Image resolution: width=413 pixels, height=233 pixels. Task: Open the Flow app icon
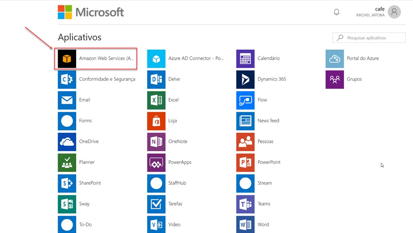coord(245,100)
